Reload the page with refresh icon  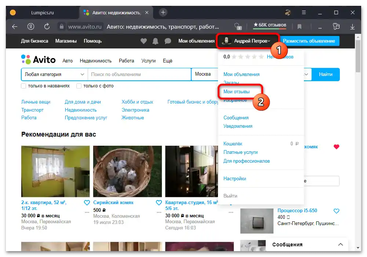tap(47, 26)
